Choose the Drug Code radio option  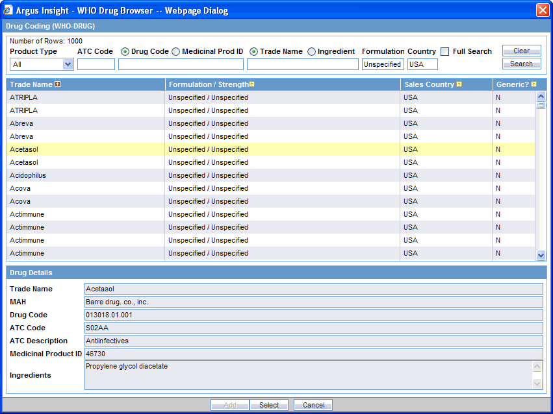click(x=125, y=52)
